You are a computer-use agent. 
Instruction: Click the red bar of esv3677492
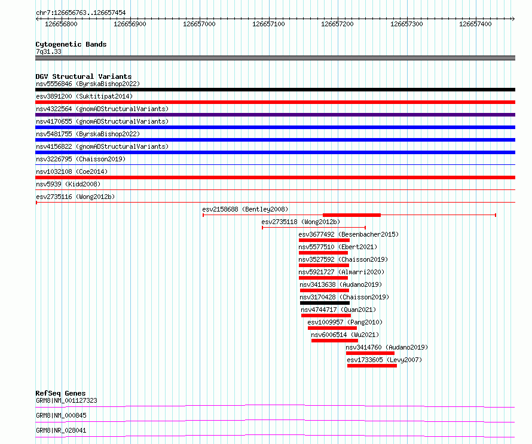pyautogui.click(x=324, y=240)
